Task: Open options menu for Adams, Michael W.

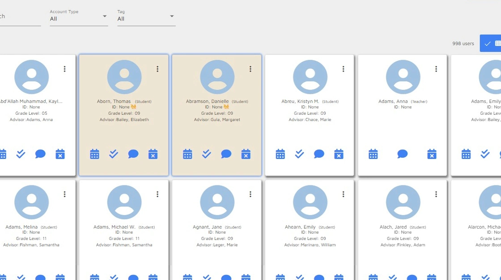Action: pos(157,194)
